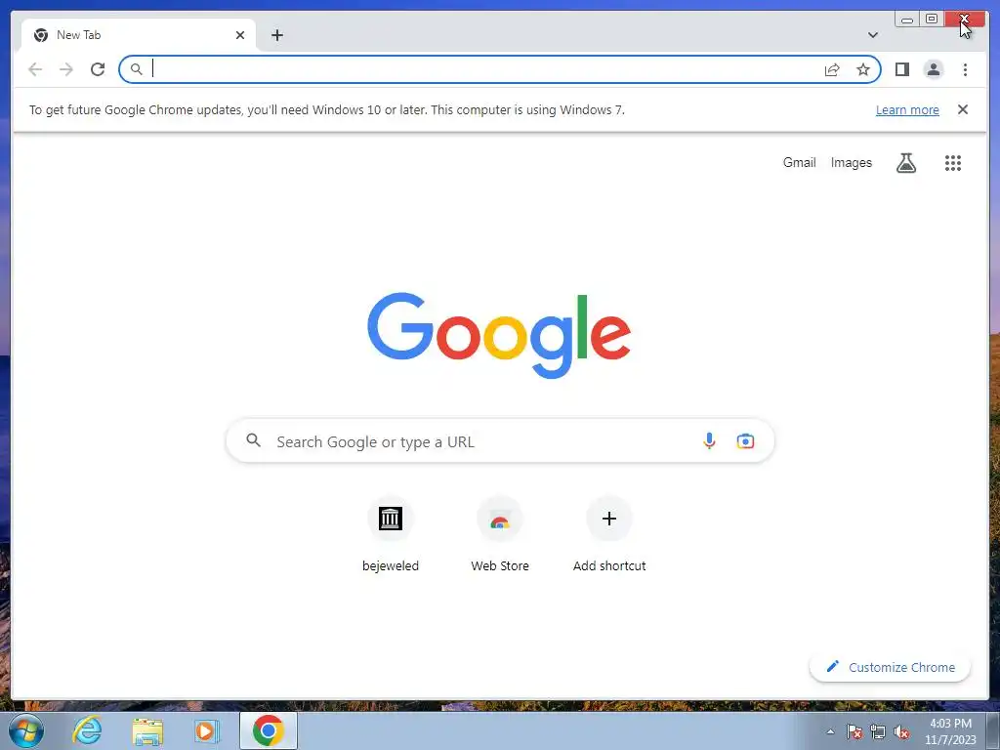Minimize the Chrome window
Viewport: 1000px width, 750px height.
click(907, 20)
